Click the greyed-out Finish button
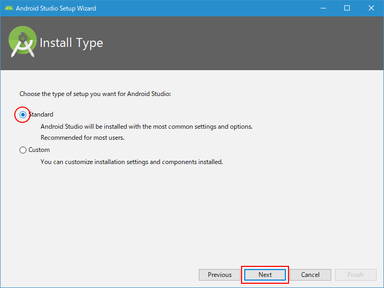Viewport: 384px width, 288px height. point(356,275)
